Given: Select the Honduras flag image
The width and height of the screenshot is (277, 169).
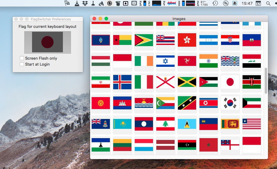Looking at the screenshot, I should click(208, 40).
